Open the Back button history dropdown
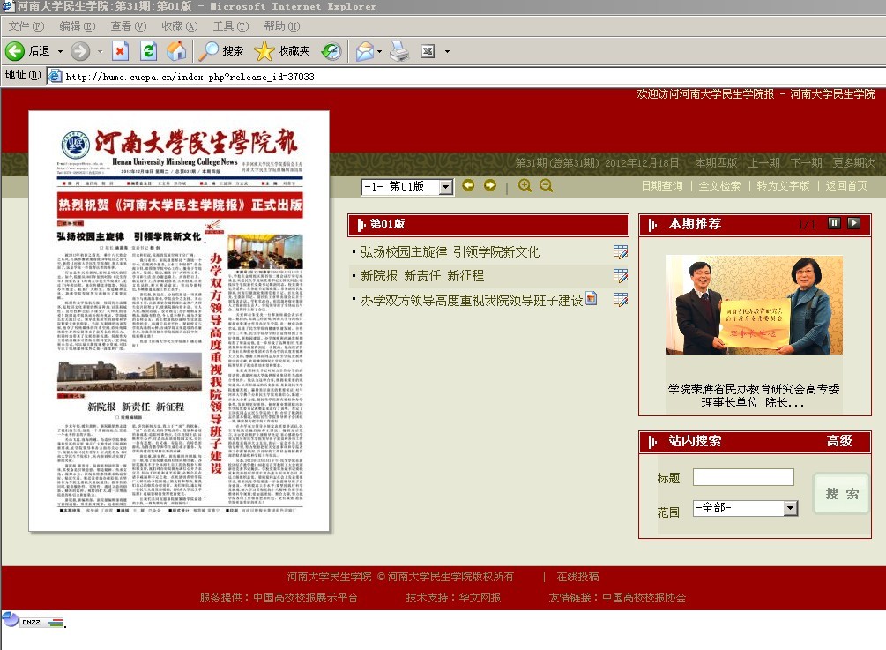Screen dimensions: 886x650 (60, 51)
